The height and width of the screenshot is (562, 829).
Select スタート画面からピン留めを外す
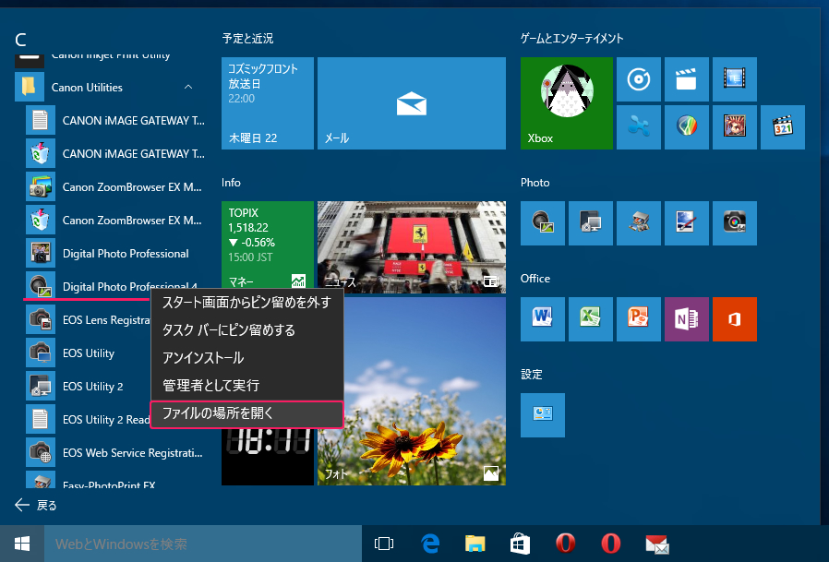point(246,303)
